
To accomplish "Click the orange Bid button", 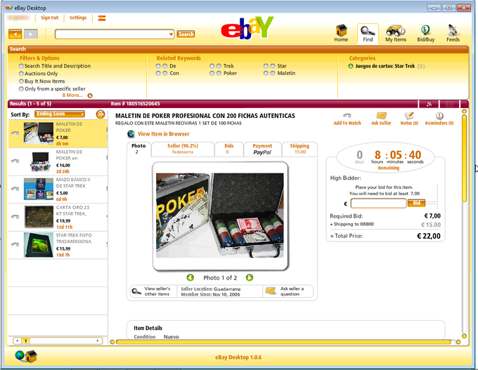I will coord(416,203).
